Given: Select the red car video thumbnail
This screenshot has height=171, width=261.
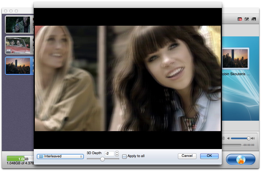Looking at the screenshot, I should point(18,45).
